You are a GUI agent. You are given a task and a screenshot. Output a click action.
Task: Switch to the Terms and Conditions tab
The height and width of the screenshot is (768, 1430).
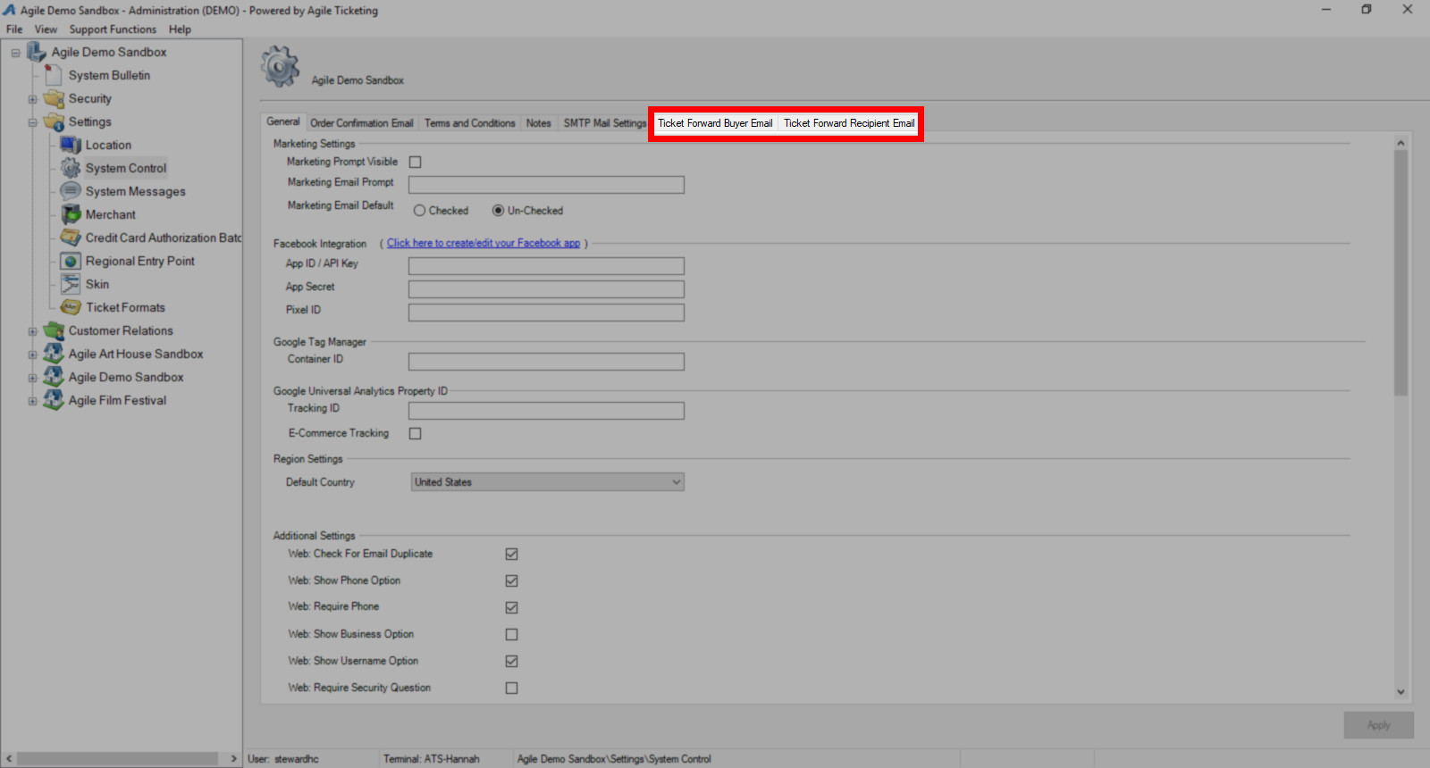[x=470, y=123]
